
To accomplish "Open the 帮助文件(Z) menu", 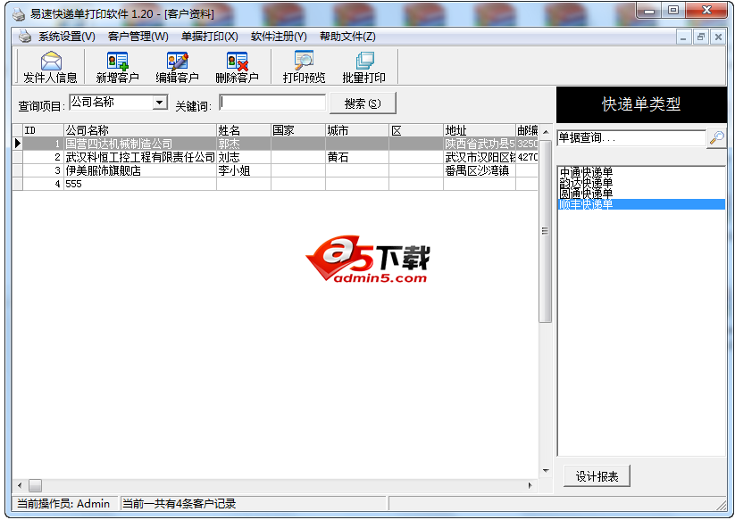I will (x=347, y=37).
